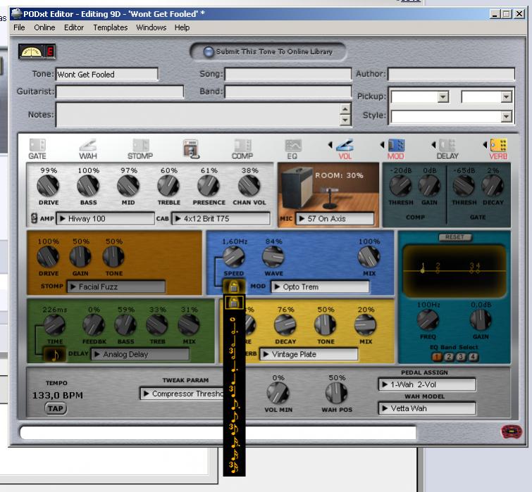Open the Vetta Wah model dropdown
This screenshot has width=532, height=492.
pos(427,408)
